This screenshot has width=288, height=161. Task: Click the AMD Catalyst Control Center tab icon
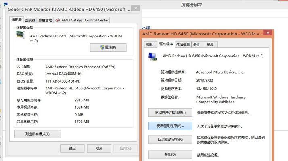click(x=58, y=20)
